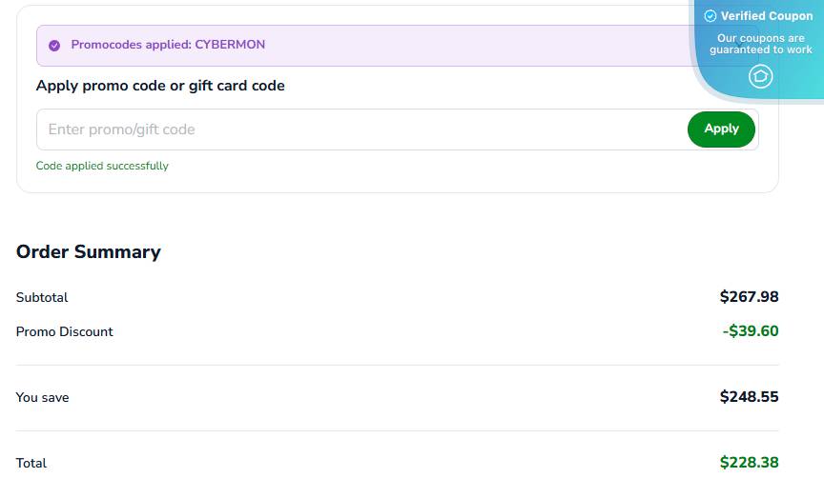Click the You save label
The width and height of the screenshot is (824, 478).
(x=43, y=397)
